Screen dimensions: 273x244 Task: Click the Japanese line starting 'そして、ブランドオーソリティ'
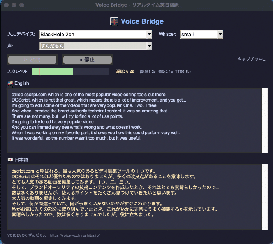(115, 188)
